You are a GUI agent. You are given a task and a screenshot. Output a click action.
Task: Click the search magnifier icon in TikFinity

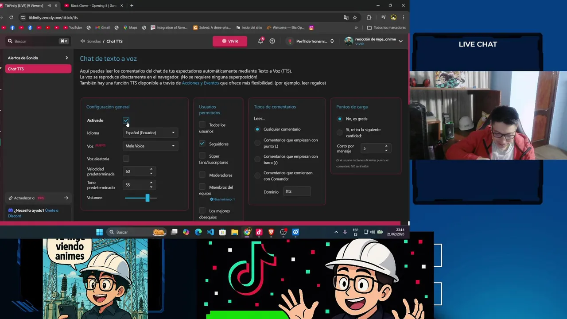click(10, 41)
